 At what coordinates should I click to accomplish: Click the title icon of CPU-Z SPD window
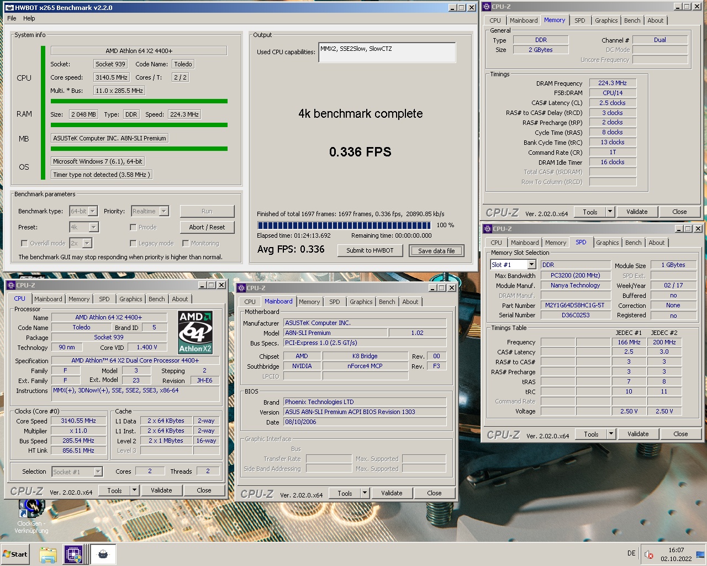click(488, 229)
